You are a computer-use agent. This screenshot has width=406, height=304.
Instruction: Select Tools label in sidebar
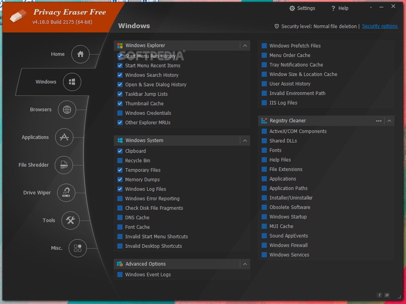49,220
